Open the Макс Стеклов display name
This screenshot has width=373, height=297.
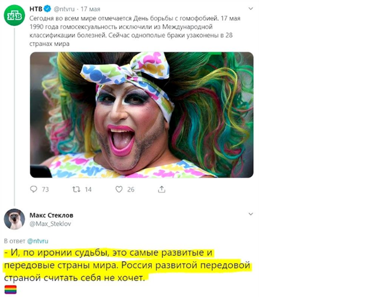pyautogui.click(x=51, y=215)
